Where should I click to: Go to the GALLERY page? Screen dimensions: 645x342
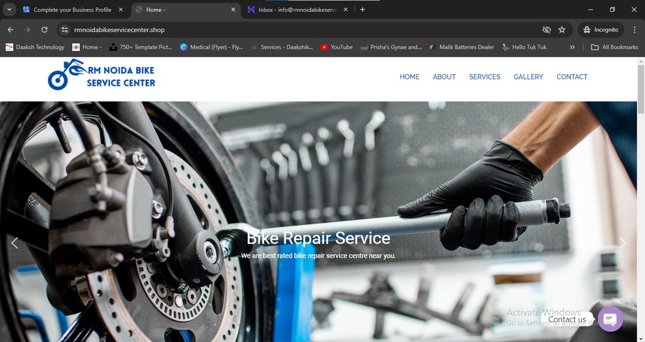[x=528, y=77]
